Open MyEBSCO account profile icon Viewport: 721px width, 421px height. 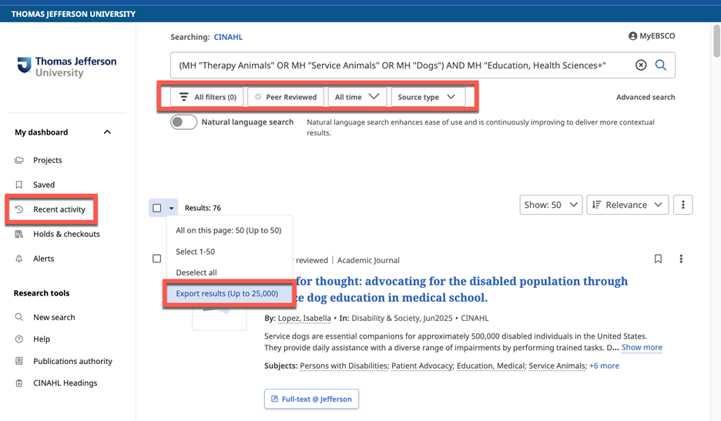pos(632,36)
